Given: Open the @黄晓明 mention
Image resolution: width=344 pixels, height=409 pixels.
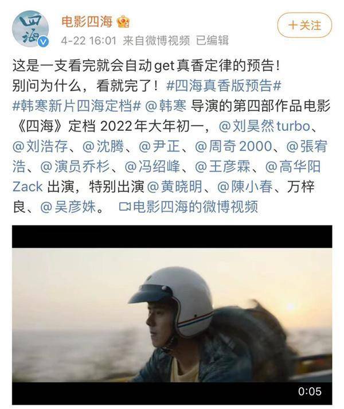Looking at the screenshot, I should click(x=175, y=187).
